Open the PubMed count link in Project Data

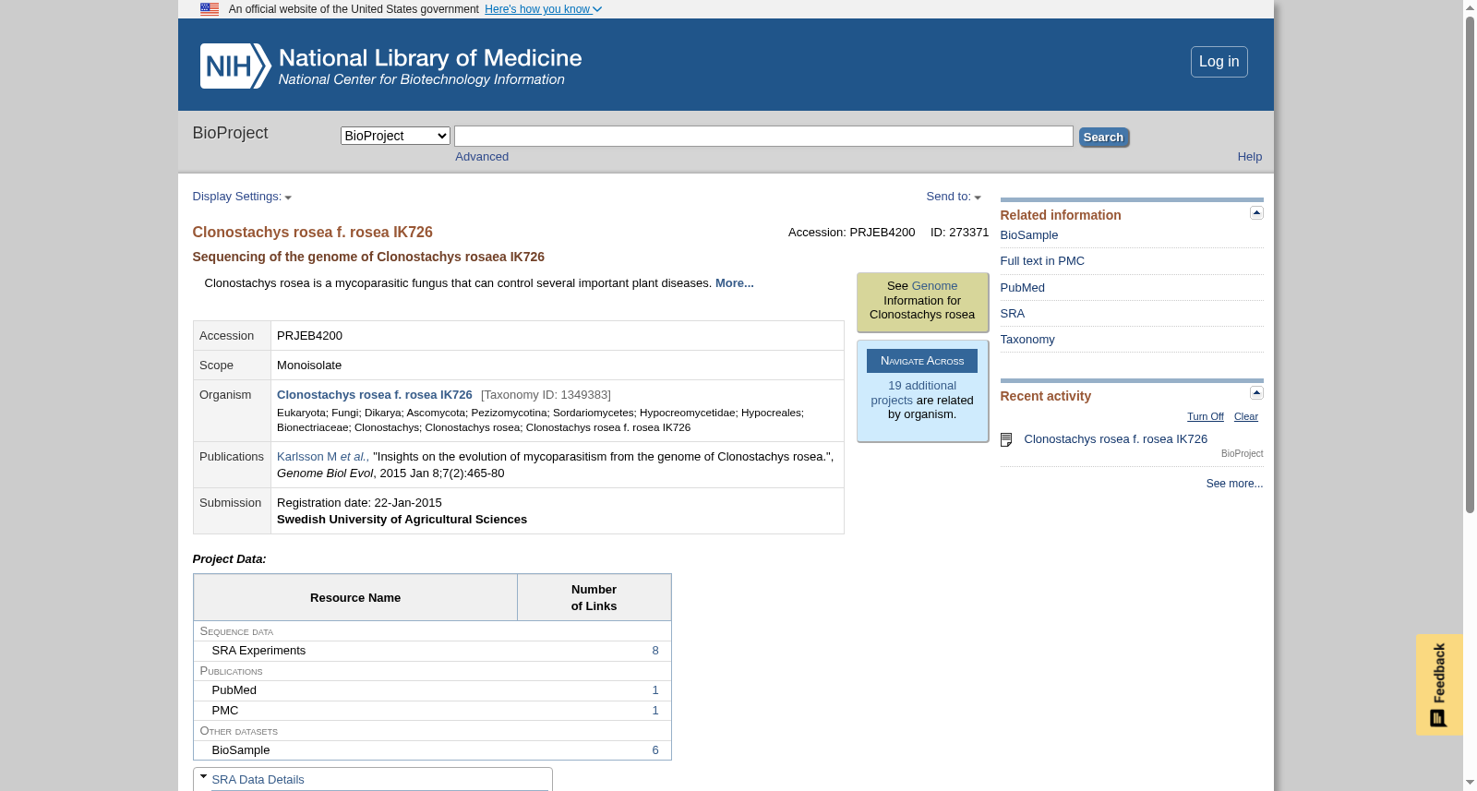(x=655, y=690)
